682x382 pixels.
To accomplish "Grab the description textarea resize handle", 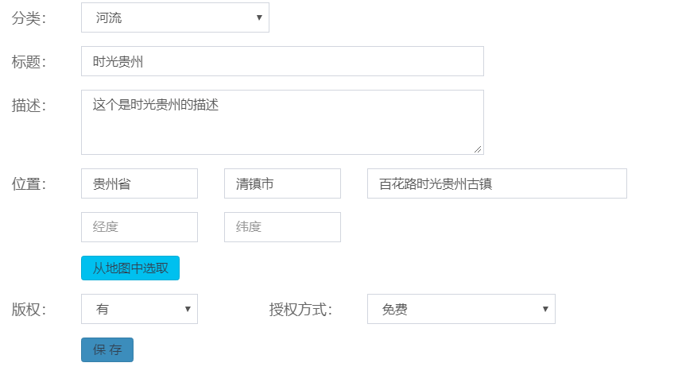I will point(478,149).
